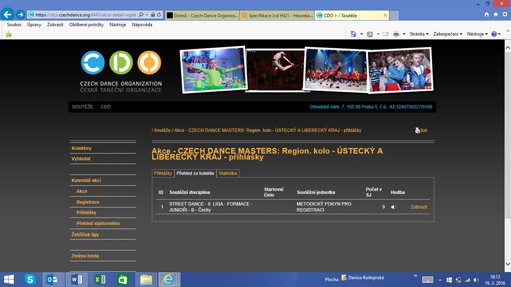The width and height of the screenshot is (511, 287).
Task: Click the SOUTĚŽE navigation item
Action: point(82,107)
